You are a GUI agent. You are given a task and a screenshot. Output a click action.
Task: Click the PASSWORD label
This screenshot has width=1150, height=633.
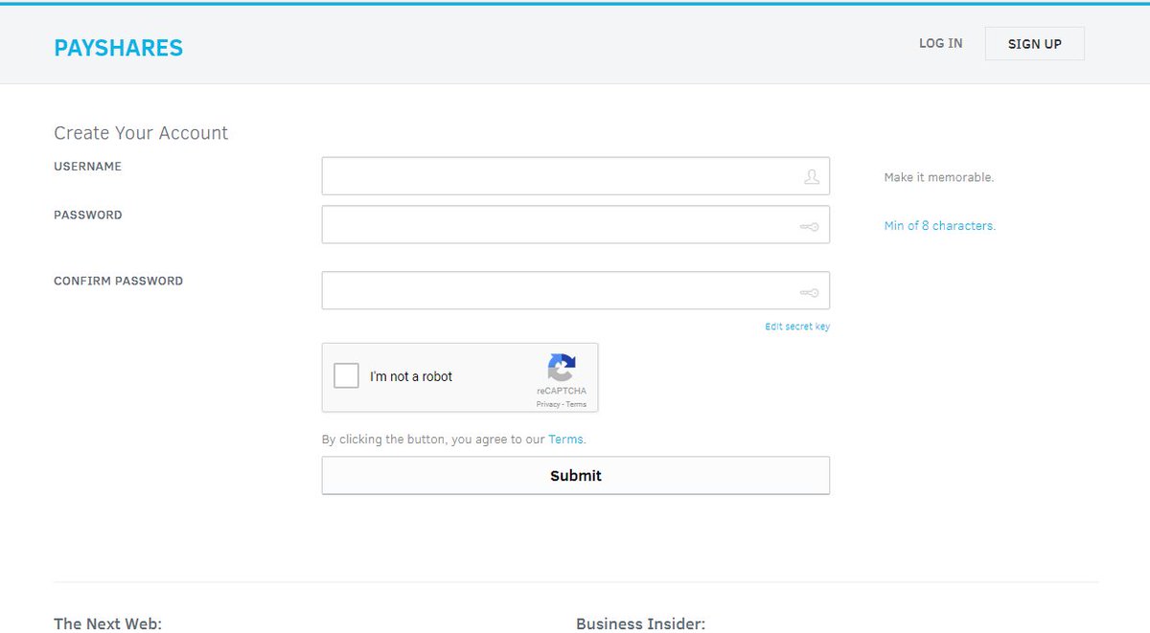pyautogui.click(x=87, y=215)
